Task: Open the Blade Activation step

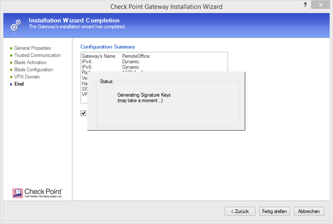Action: point(30,62)
